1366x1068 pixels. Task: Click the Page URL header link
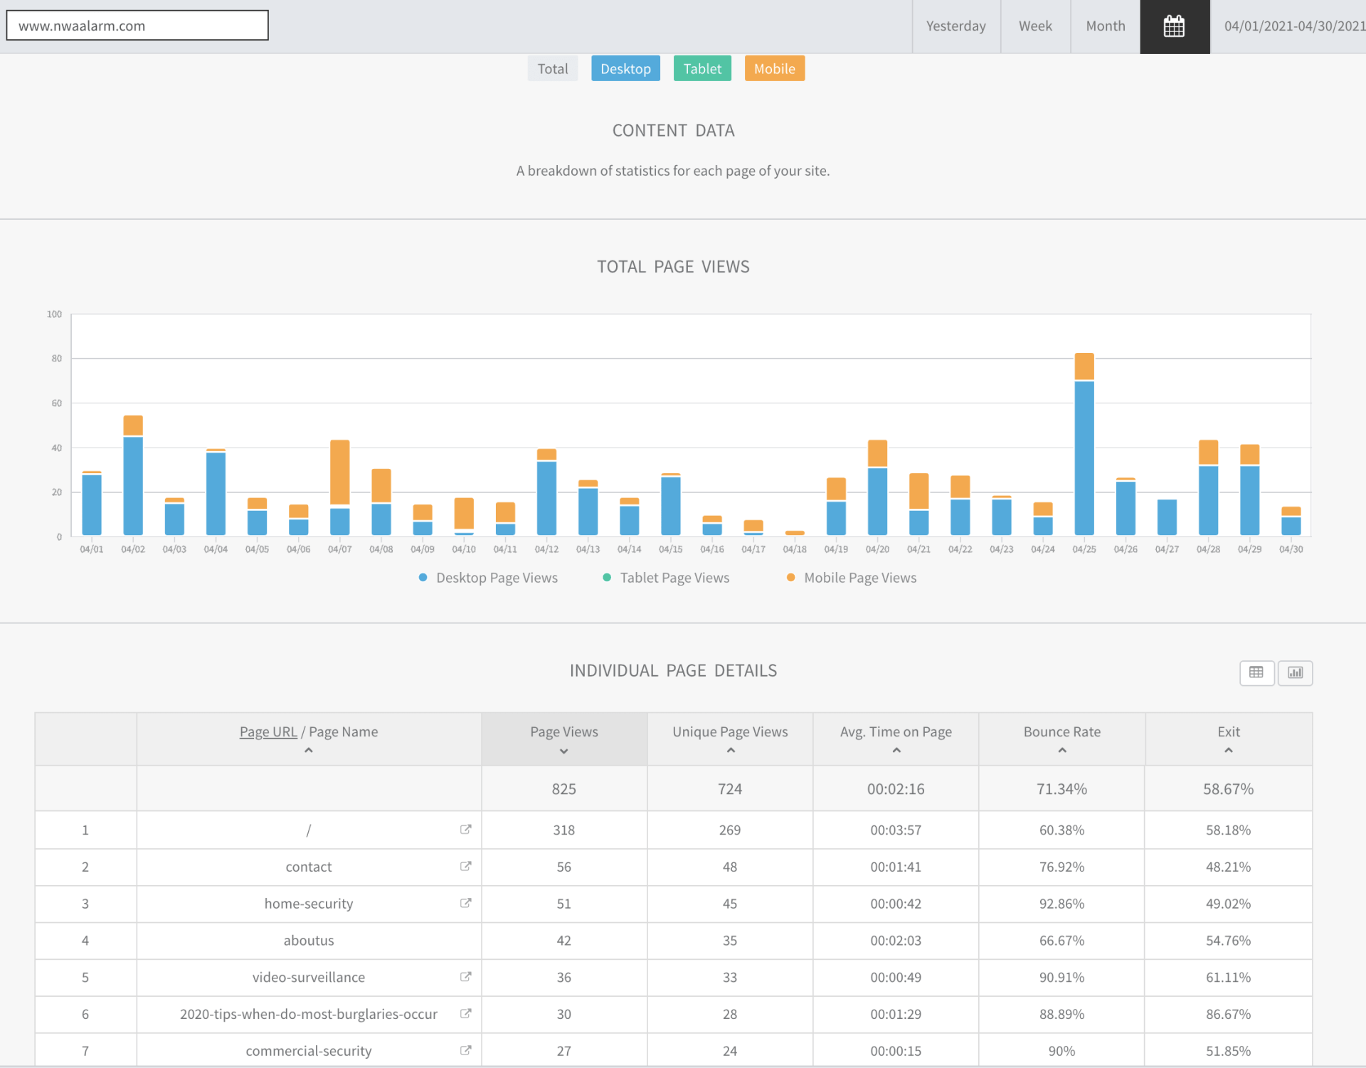(268, 731)
